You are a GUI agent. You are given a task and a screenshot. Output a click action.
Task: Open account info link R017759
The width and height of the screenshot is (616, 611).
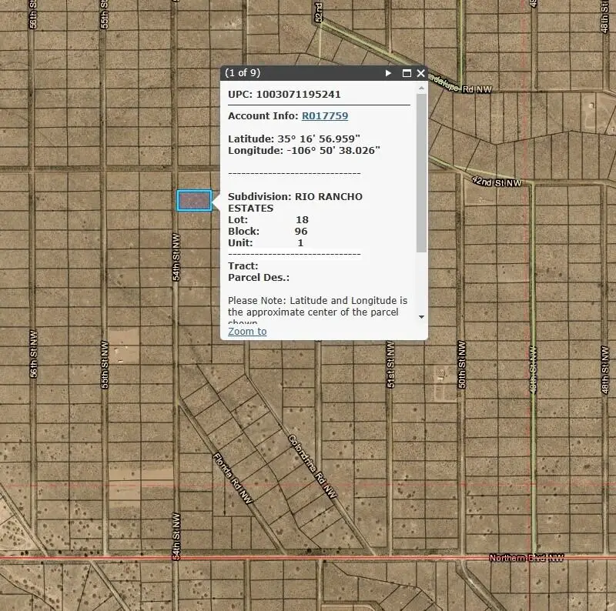click(x=325, y=116)
